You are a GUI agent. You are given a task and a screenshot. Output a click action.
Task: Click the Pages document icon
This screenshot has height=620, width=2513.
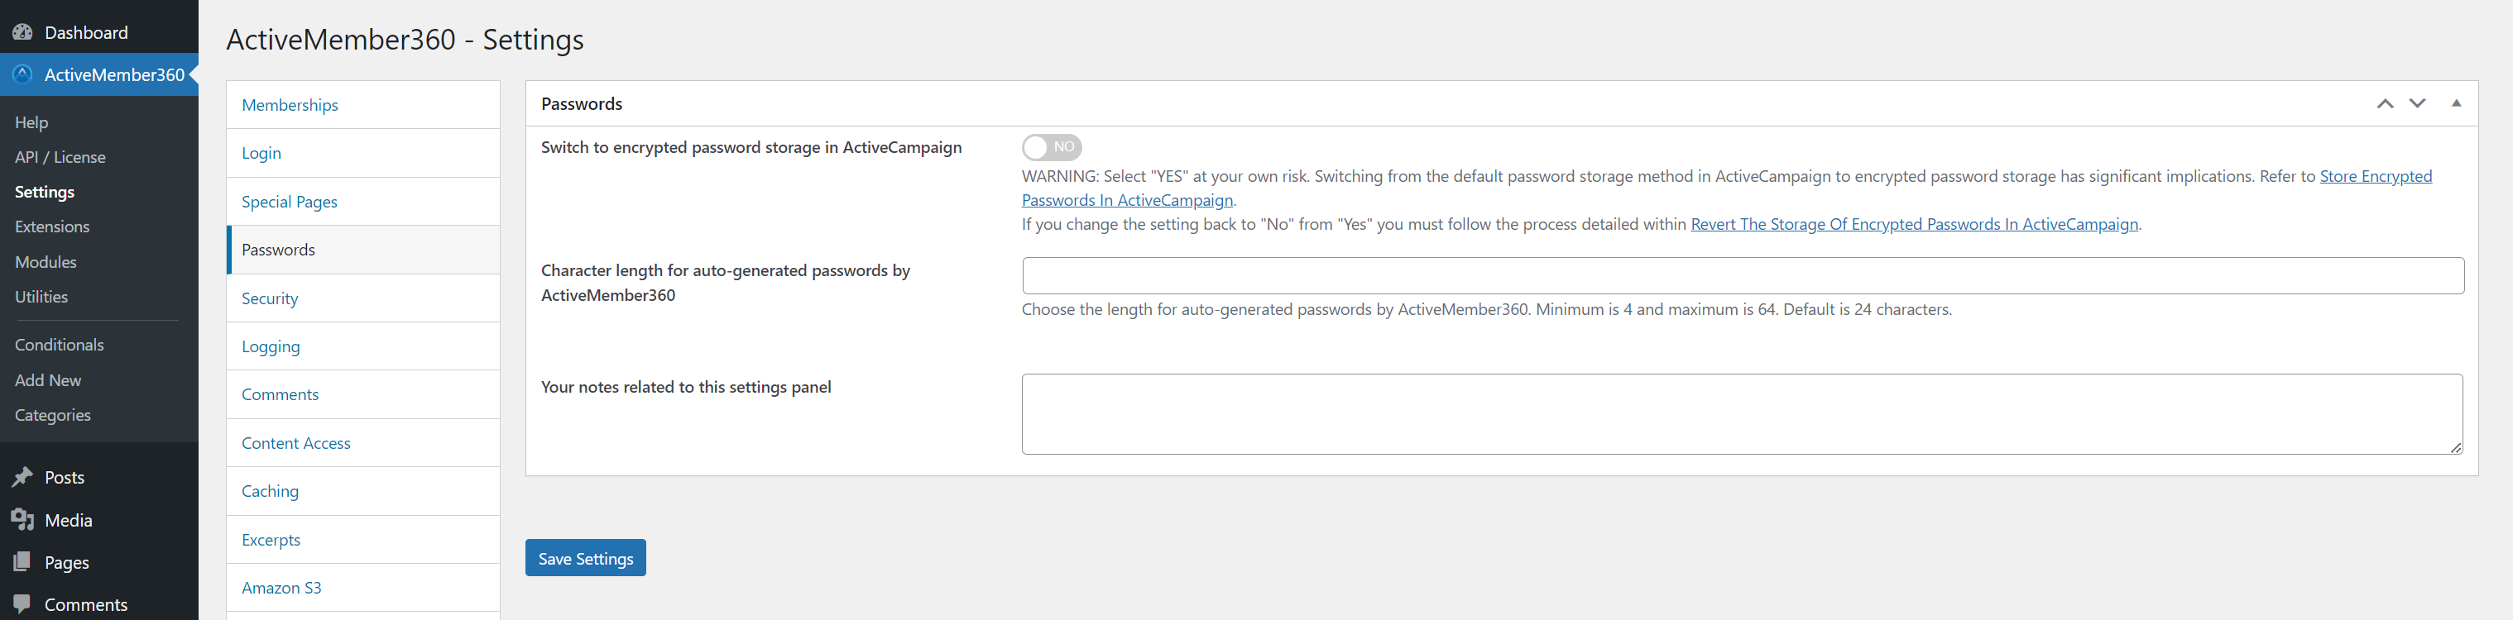[23, 562]
